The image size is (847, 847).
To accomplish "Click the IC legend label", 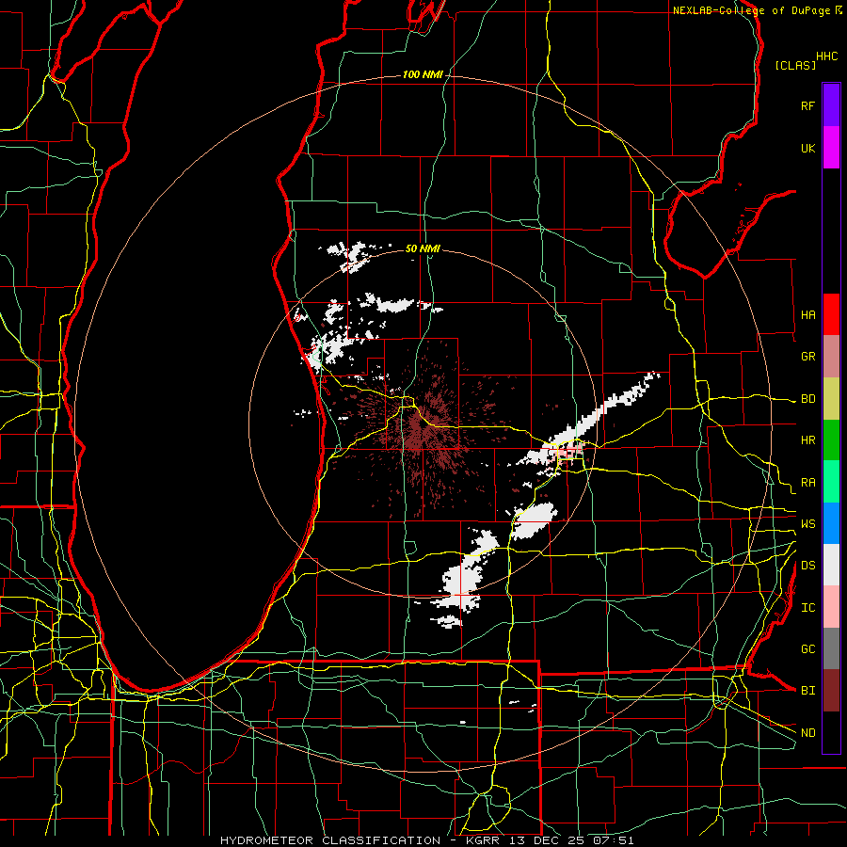I will pos(807,608).
